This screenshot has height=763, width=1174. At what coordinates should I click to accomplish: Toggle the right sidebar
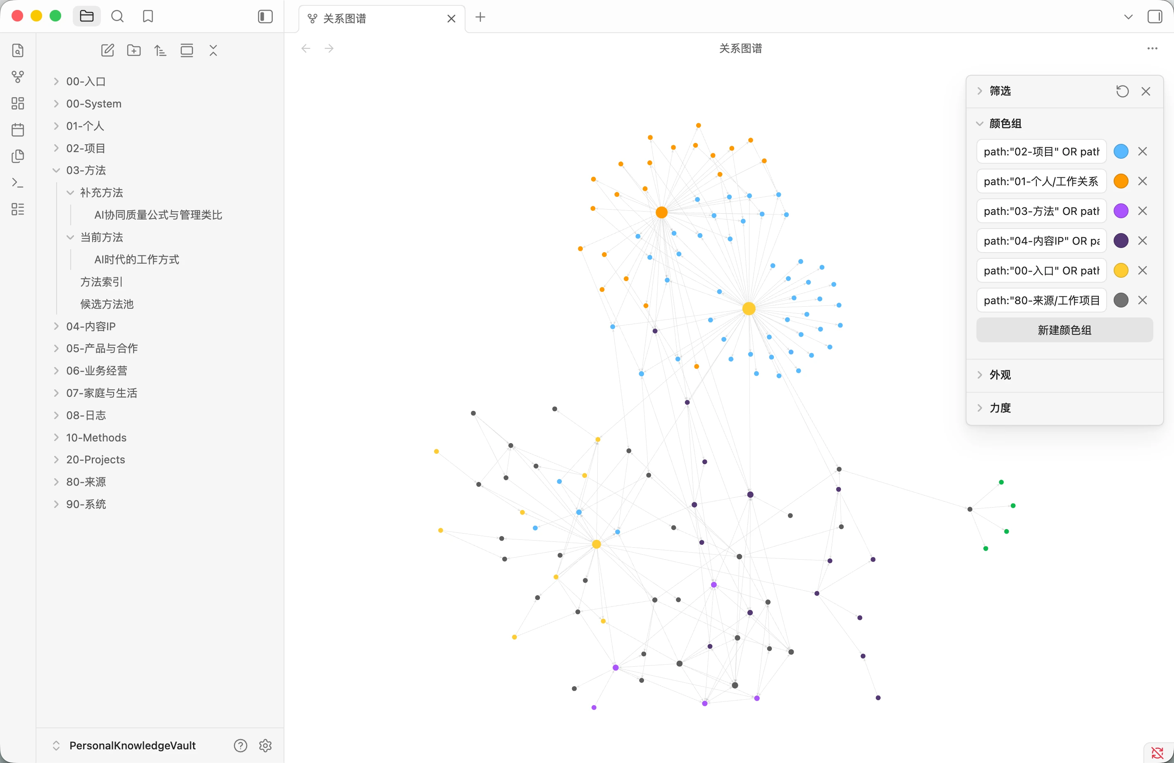[x=1155, y=17]
